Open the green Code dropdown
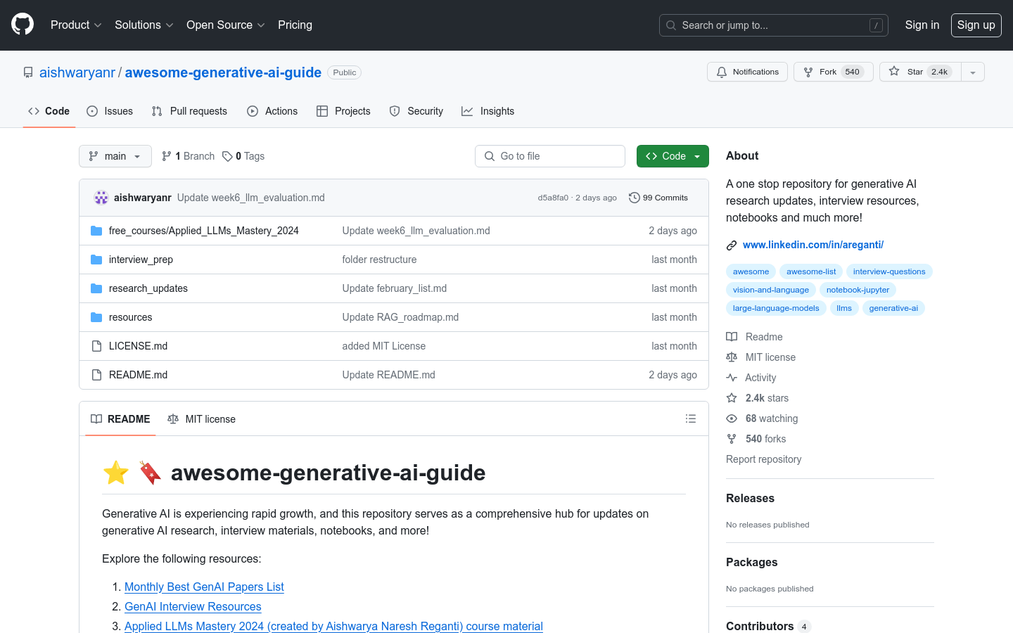Screen dimensions: 1013x633 pos(673,155)
